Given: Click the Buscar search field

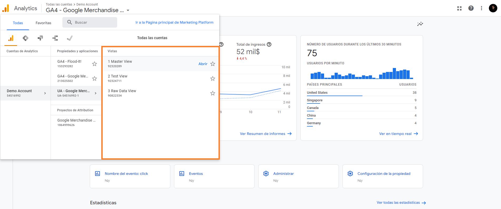Looking at the screenshot, I should [90, 22].
